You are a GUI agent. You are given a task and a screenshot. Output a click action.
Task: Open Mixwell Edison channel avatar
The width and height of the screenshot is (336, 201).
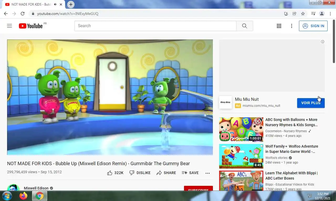[13, 188]
